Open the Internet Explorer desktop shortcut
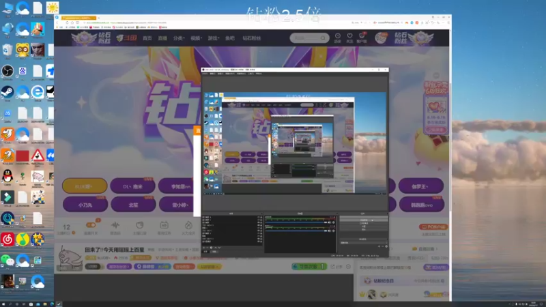546x307 pixels. (x=38, y=92)
